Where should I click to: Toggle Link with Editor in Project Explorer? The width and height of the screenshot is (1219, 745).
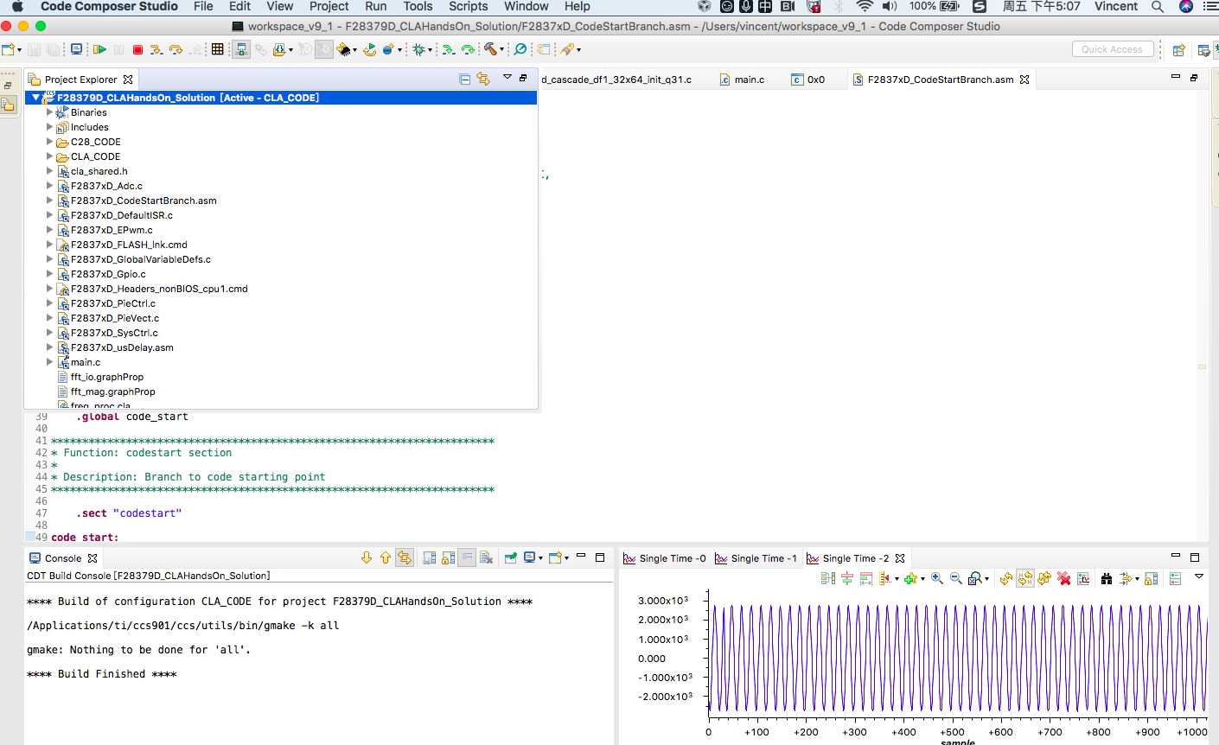coord(483,79)
